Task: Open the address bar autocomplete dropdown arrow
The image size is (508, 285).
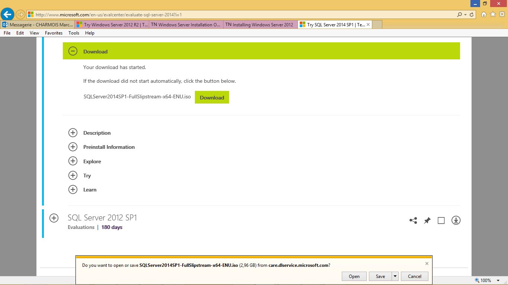Action: tap(466, 14)
